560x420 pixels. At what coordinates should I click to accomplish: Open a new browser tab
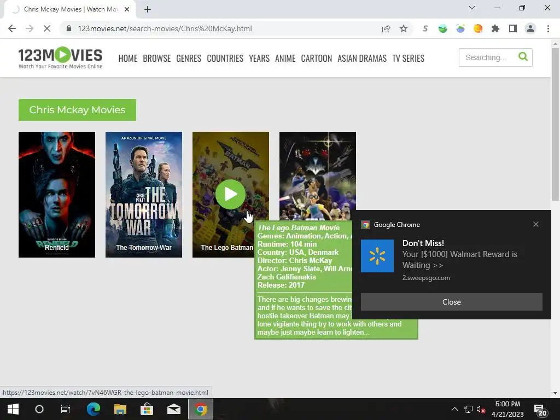pyautogui.click(x=148, y=9)
